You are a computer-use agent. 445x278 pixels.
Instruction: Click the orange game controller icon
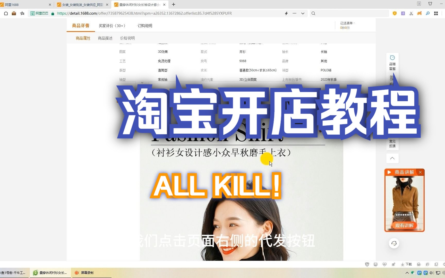coord(419,13)
